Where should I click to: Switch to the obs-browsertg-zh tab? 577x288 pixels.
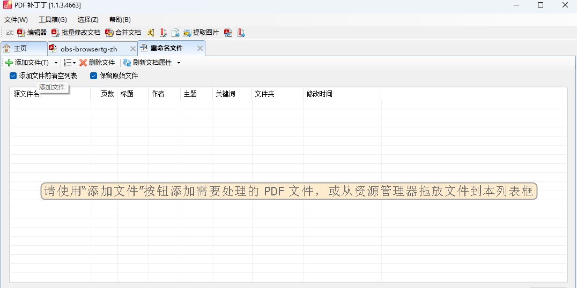(88, 49)
